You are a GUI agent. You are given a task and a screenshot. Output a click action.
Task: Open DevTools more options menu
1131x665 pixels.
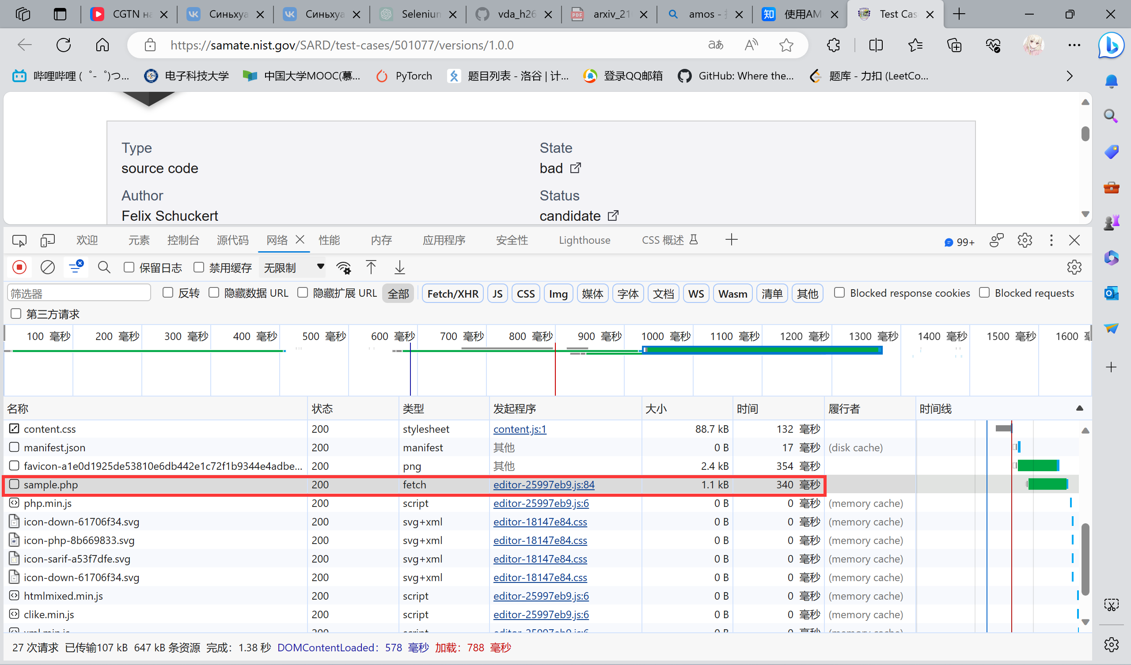click(x=1051, y=240)
